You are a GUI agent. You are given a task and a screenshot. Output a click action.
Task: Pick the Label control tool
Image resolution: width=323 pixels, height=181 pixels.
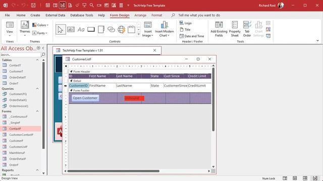[x=81, y=30]
